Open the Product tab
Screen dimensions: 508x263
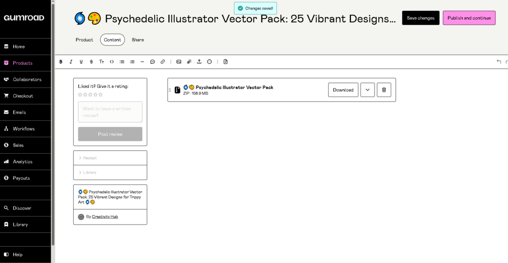point(84,40)
